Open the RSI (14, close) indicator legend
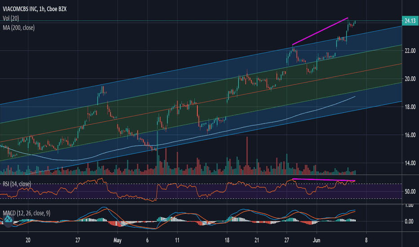The width and height of the screenshot is (419, 247). pos(17,184)
